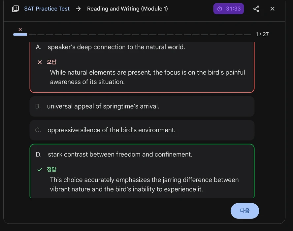Pick option C about oppressive silence
The image size is (293, 231).
tap(111, 130)
